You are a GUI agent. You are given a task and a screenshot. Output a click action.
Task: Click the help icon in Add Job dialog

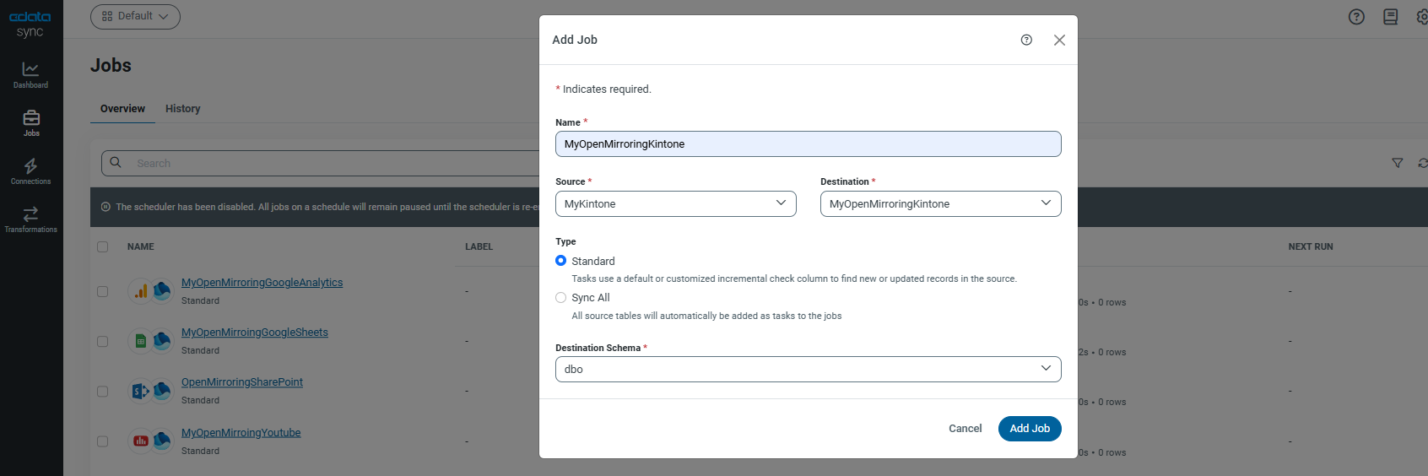coord(1026,40)
